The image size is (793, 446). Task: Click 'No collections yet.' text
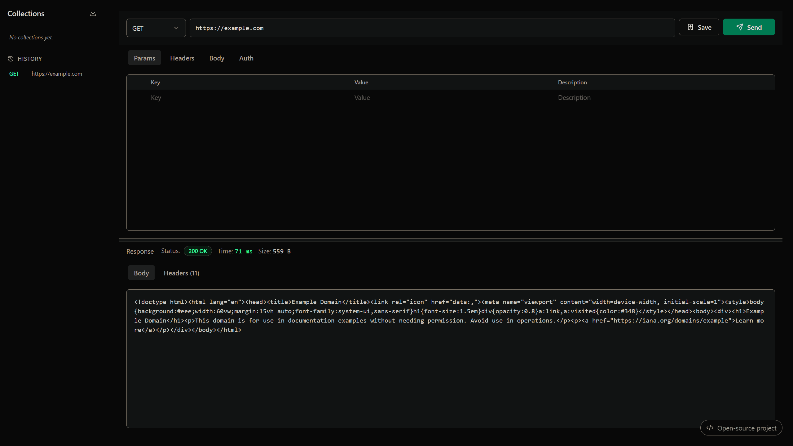coord(31,37)
